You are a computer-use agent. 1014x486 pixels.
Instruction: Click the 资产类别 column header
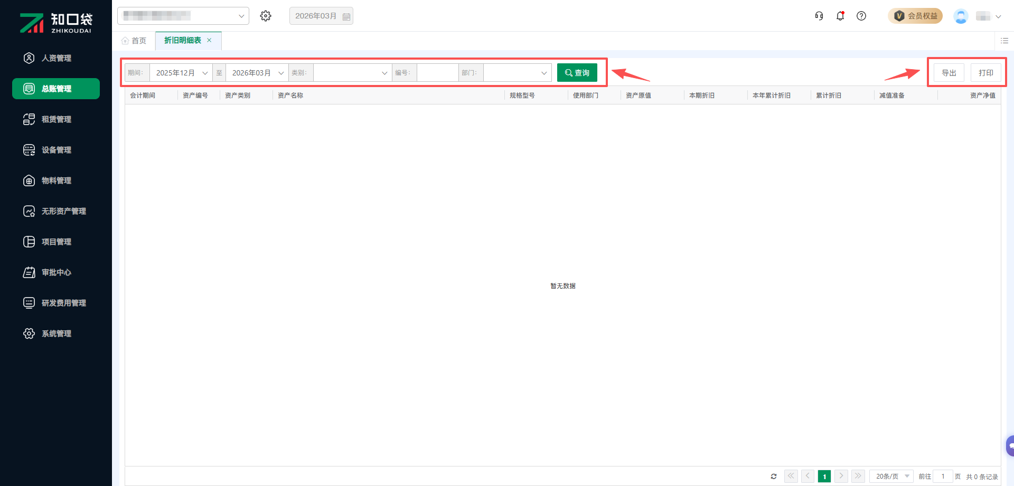tap(238, 96)
